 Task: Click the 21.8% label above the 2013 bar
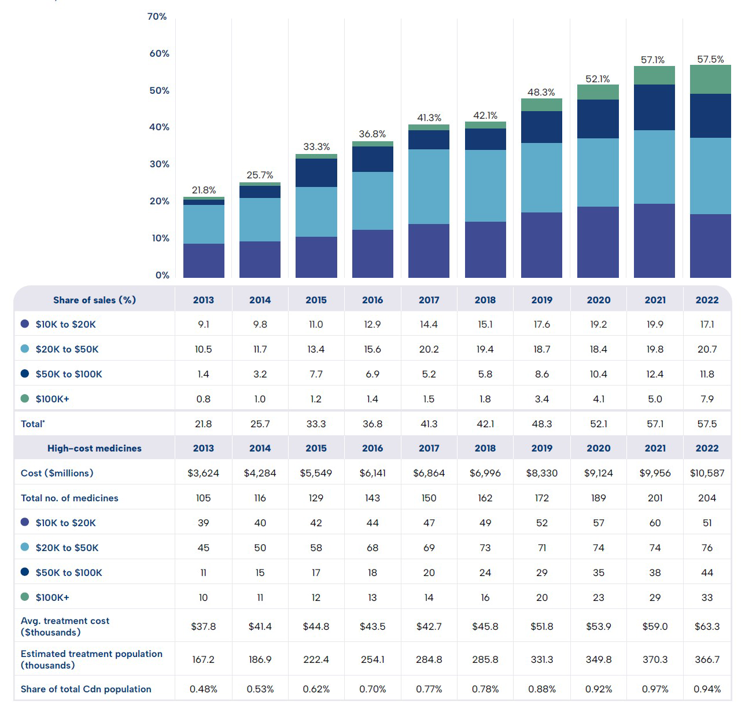[204, 190]
